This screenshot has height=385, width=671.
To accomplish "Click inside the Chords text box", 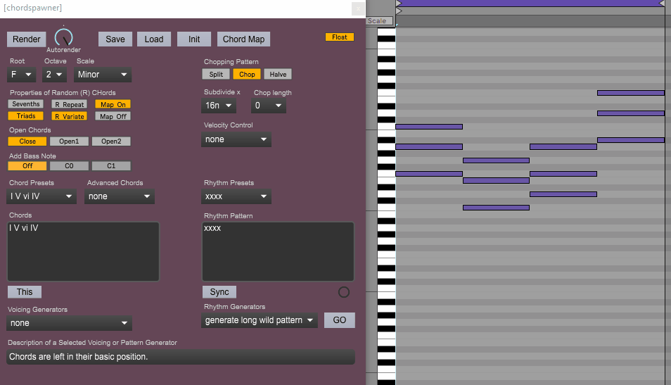I will 84,251.
